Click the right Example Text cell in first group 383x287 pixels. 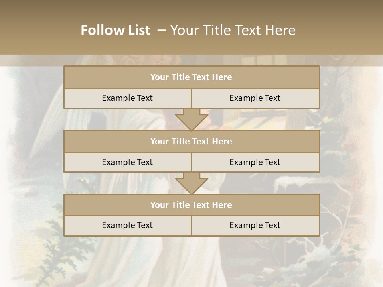pyautogui.click(x=255, y=98)
